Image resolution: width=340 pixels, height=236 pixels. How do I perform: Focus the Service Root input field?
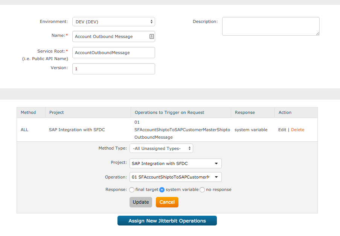pyautogui.click(x=113, y=53)
